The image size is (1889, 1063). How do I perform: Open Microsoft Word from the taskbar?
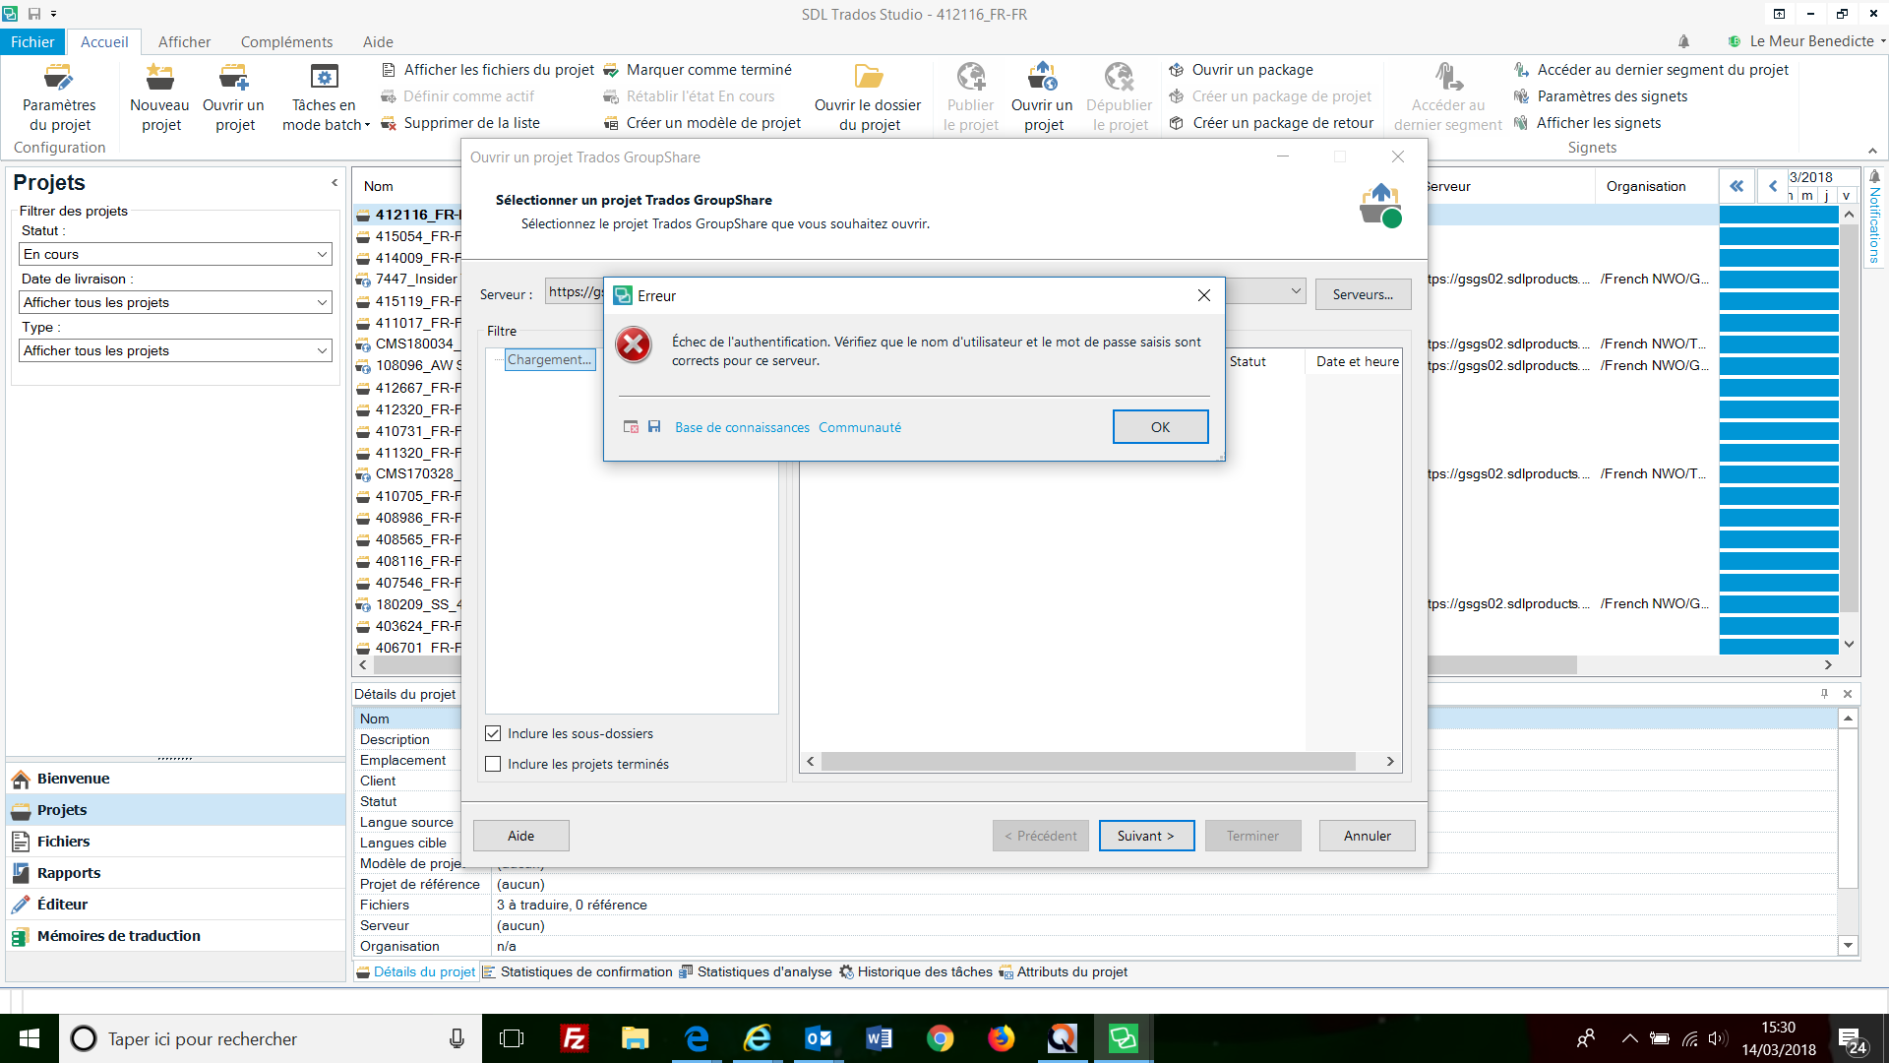click(879, 1038)
